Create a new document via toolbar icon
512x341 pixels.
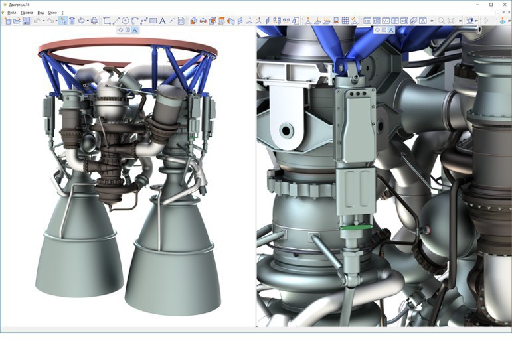[x=7, y=21]
